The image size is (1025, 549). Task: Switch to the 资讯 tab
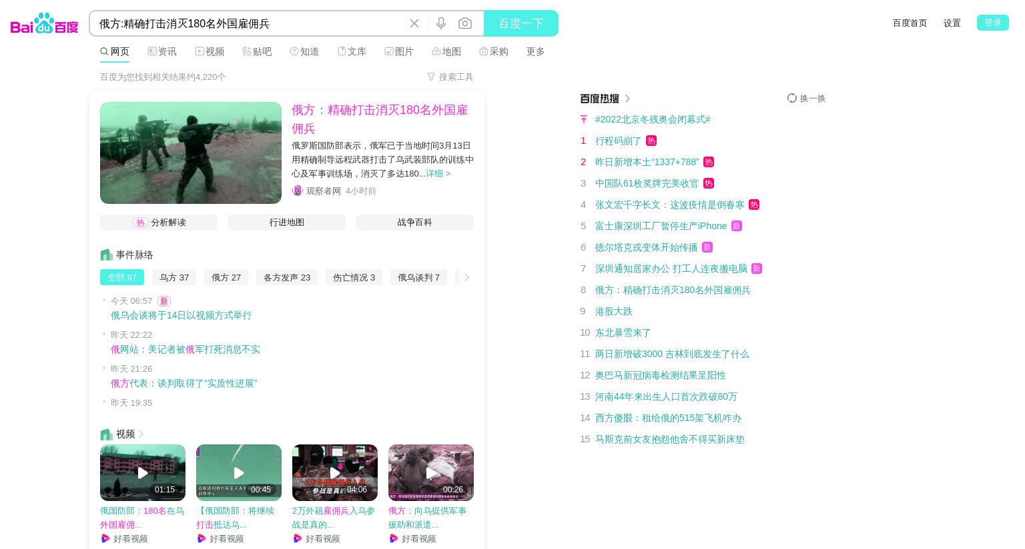[x=162, y=51]
